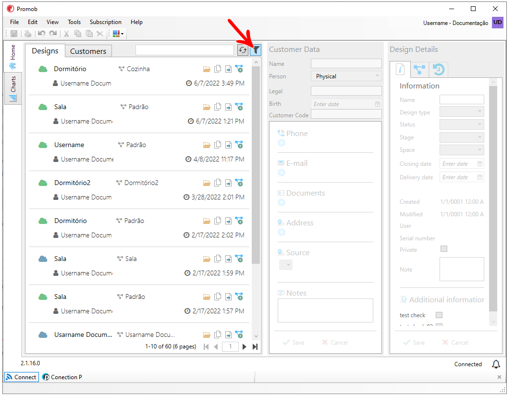Click the Notes text area
This screenshot has height=396, width=515.
[x=325, y=310]
